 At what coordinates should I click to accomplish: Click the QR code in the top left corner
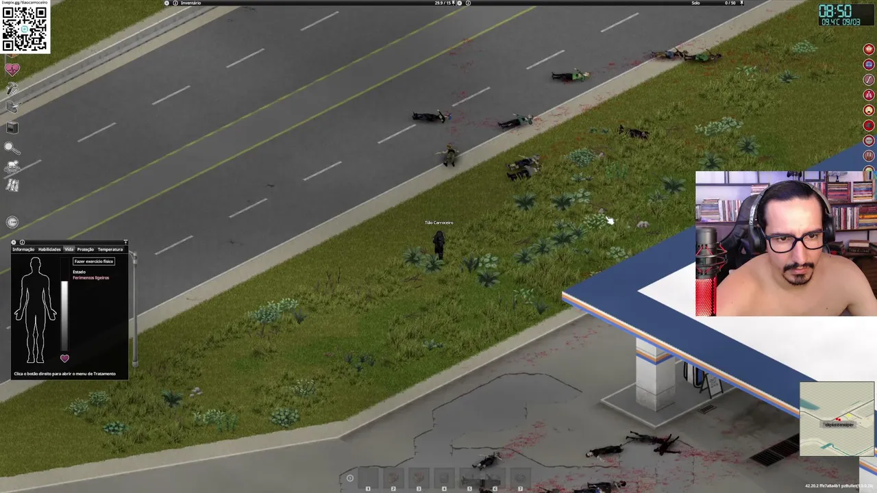pyautogui.click(x=25, y=29)
